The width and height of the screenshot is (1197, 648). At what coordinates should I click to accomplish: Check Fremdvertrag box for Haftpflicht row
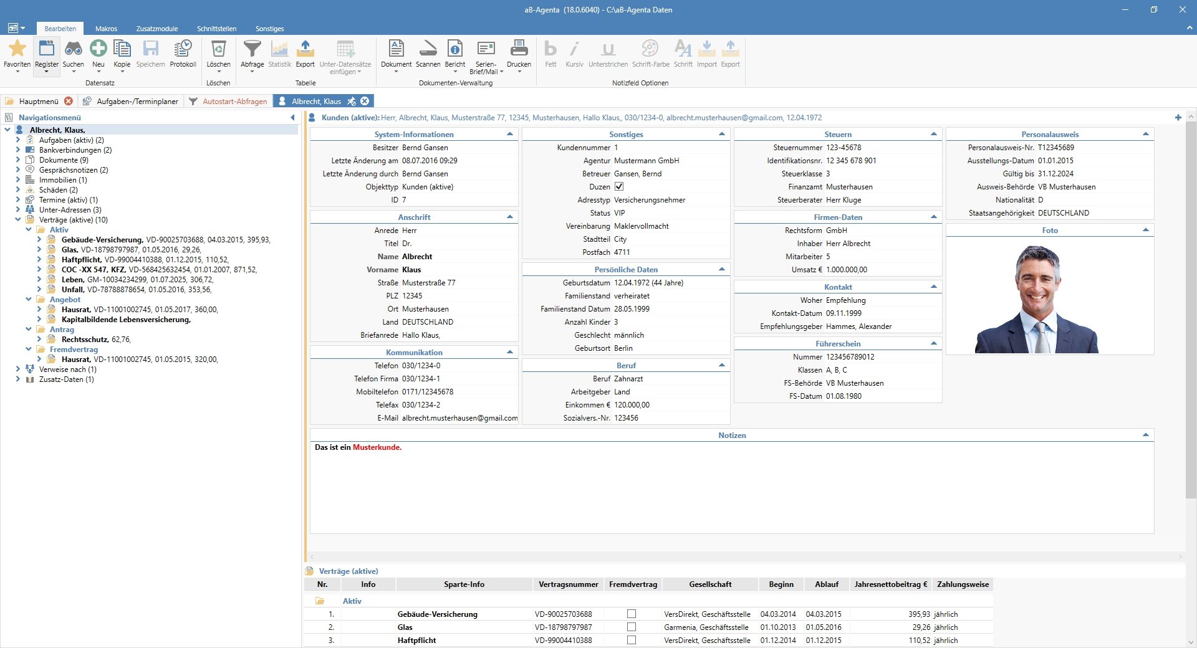point(632,640)
